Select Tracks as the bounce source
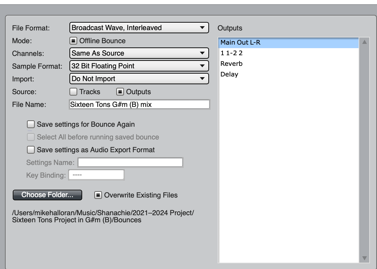The image size is (377, 269). click(73, 92)
